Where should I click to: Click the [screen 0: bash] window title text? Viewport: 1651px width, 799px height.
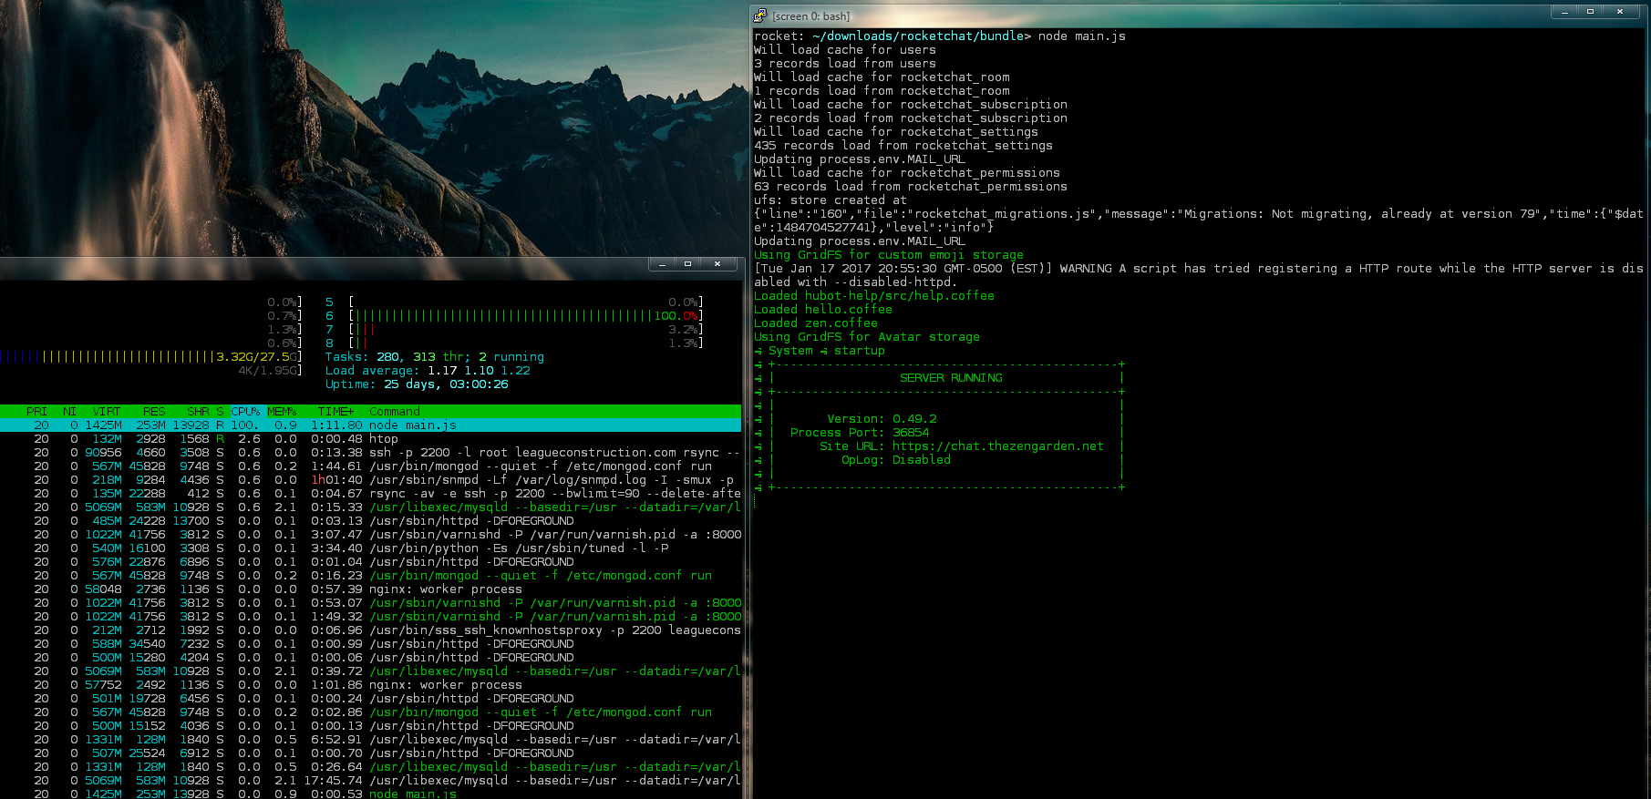pos(810,16)
